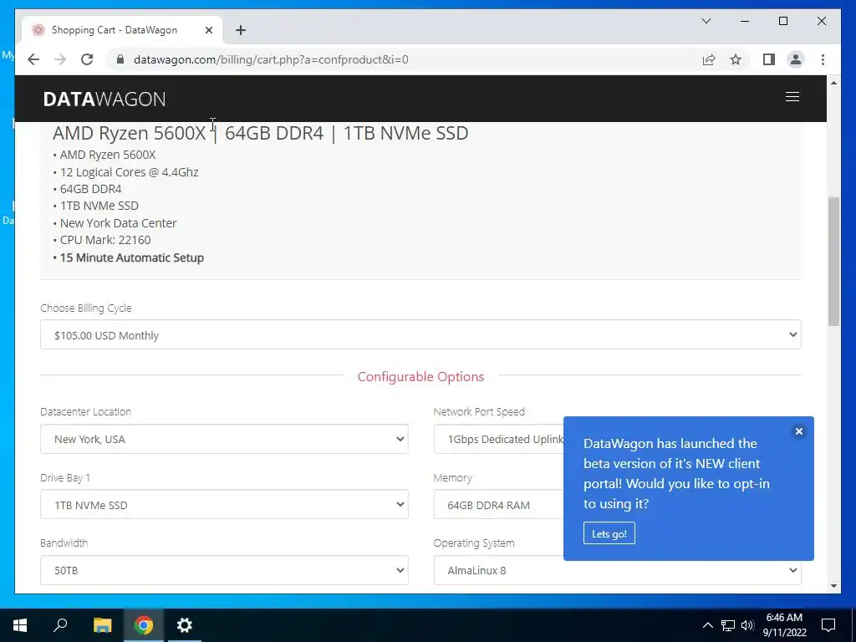Open the DataWagon hamburger menu
856x642 pixels.
(792, 97)
